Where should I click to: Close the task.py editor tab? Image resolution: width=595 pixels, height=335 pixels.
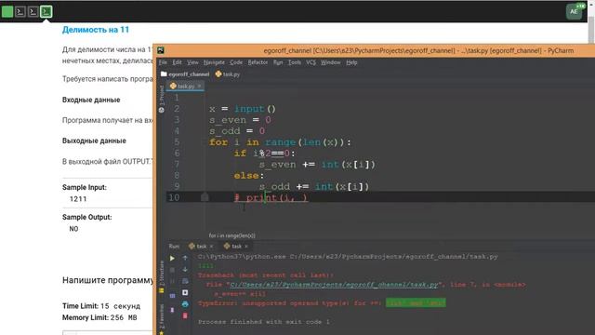click(x=199, y=87)
